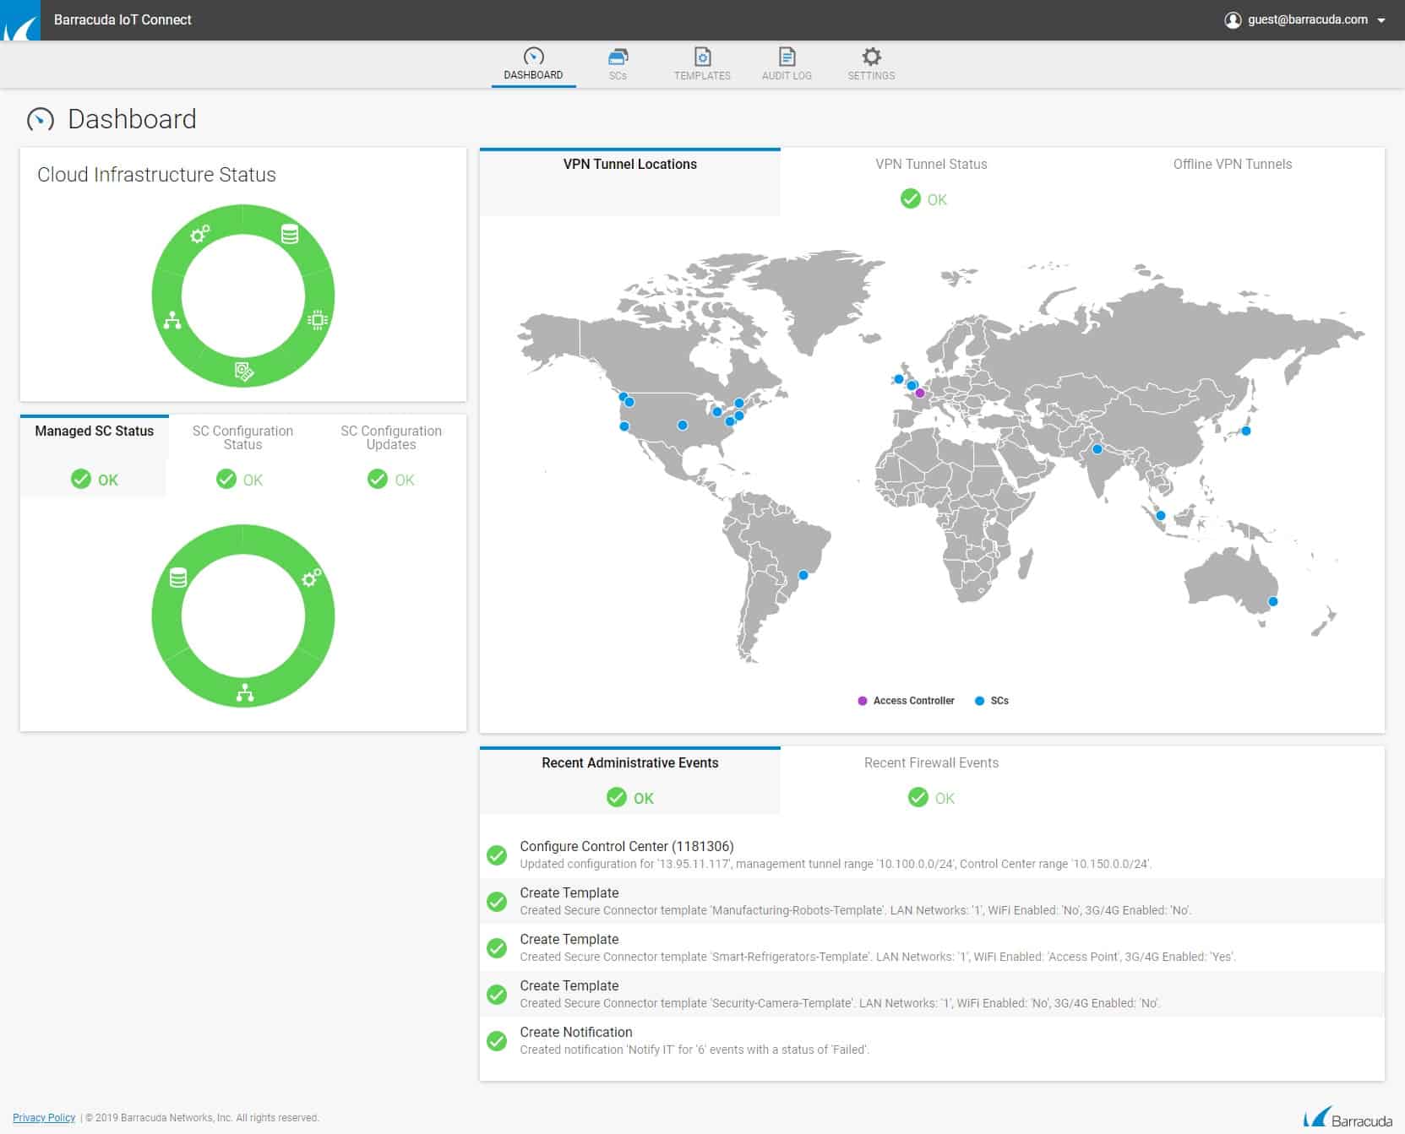Viewport: 1405px width, 1134px height.
Task: Click the OK check icon under Managed SC Status
Action: tap(80, 480)
